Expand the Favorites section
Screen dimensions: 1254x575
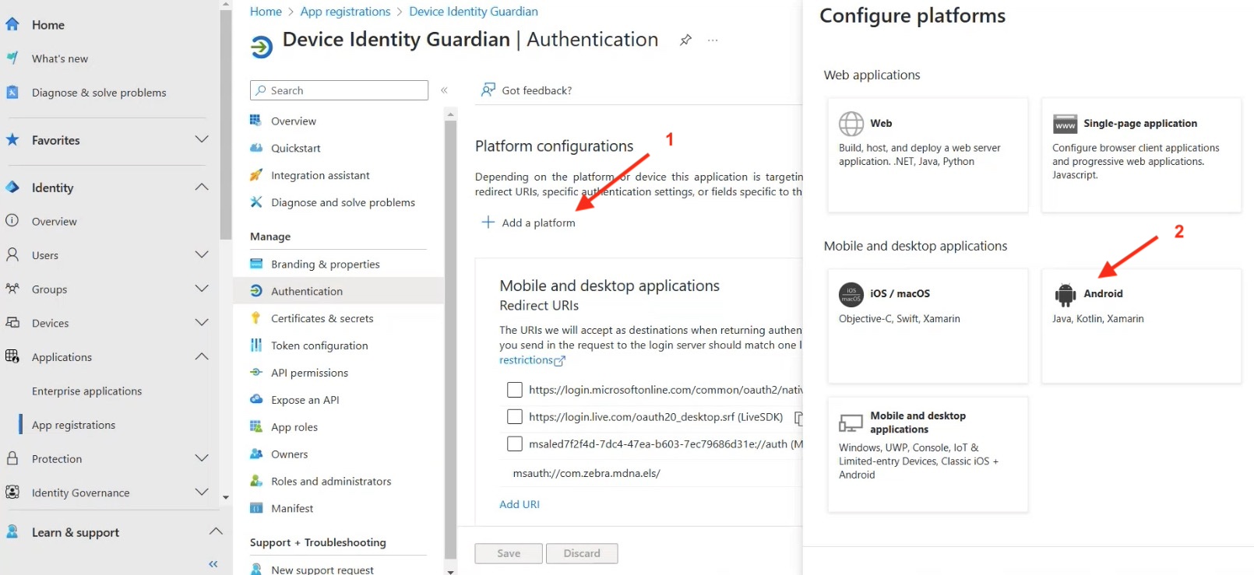(202, 140)
